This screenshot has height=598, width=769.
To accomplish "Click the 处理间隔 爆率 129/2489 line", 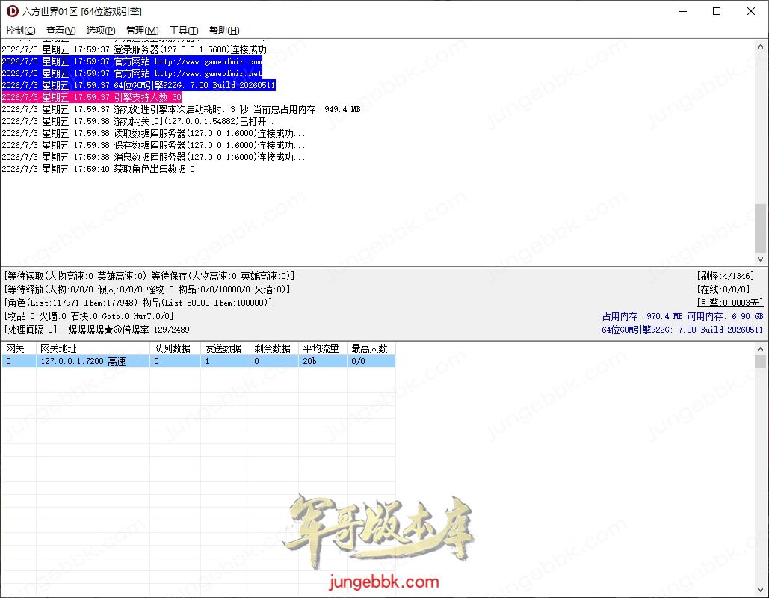I will (96, 330).
